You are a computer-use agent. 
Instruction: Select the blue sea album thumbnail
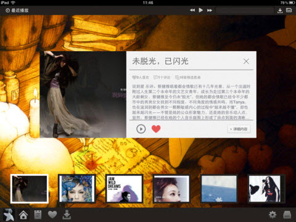219,189
